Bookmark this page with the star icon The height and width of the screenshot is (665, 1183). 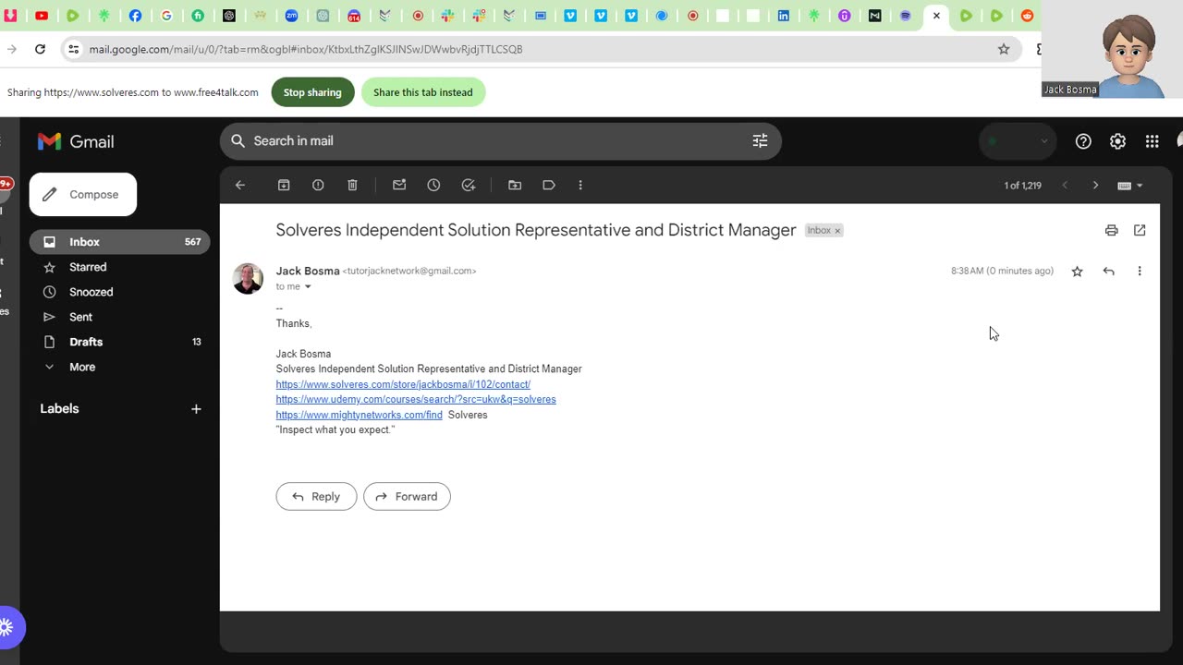pyautogui.click(x=1004, y=49)
